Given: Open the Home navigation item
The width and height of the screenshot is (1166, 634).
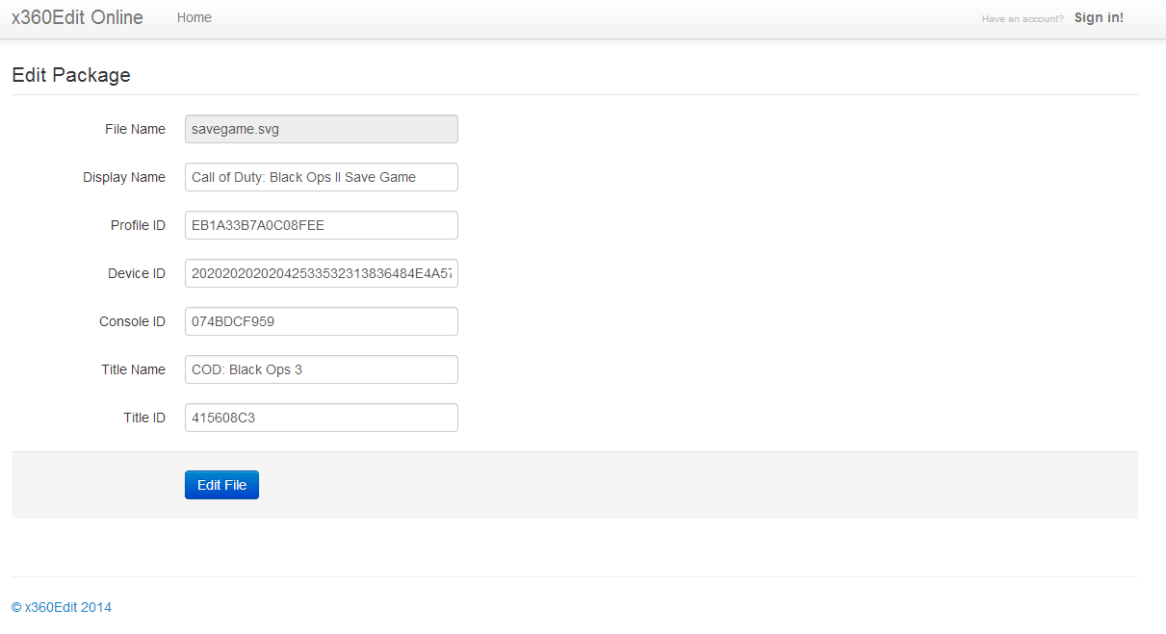Looking at the screenshot, I should pos(194,17).
